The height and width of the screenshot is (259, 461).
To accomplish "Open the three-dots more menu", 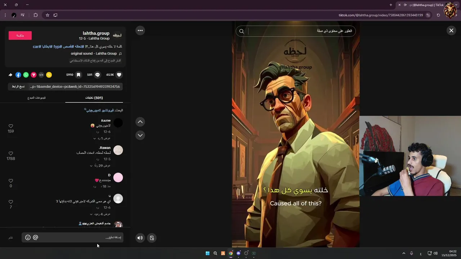I will pyautogui.click(x=140, y=31).
